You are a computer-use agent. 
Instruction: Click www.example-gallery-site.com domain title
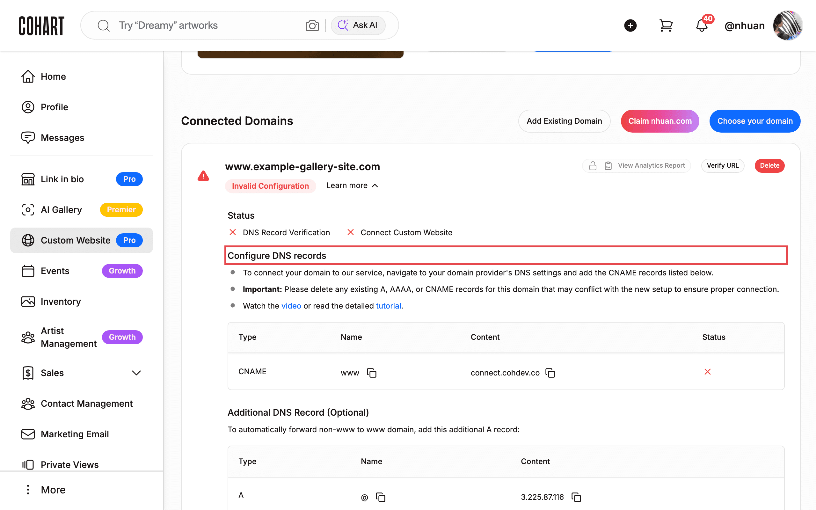(x=302, y=167)
